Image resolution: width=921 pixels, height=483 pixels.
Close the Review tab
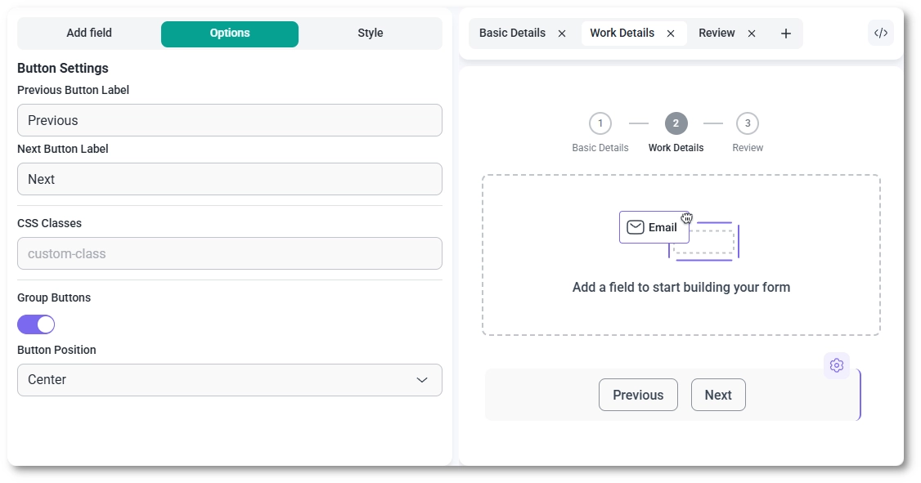[x=751, y=34]
